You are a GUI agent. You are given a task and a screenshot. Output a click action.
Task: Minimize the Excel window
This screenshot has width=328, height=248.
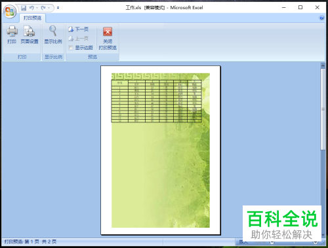[x=284, y=8]
